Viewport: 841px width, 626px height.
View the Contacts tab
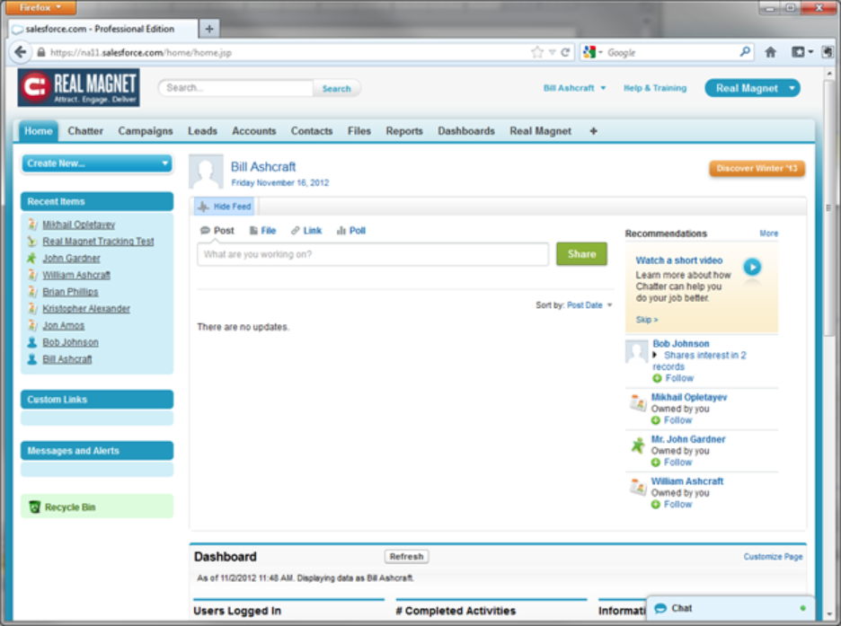coord(312,131)
